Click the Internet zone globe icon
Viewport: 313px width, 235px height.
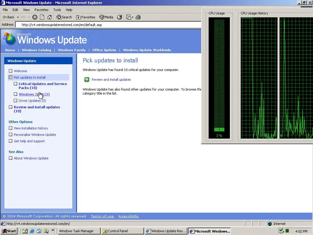(x=270, y=224)
